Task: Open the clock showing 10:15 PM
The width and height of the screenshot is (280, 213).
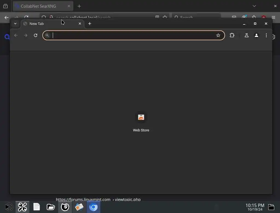Action: (x=255, y=207)
